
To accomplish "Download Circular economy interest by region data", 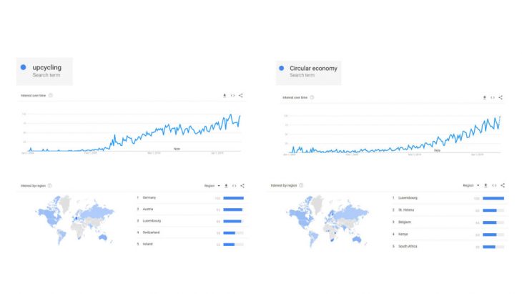I will 486,185.
